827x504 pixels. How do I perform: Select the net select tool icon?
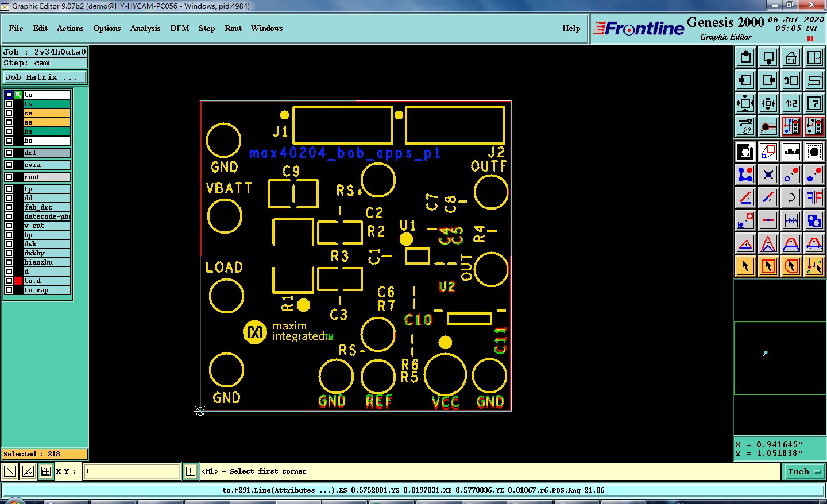coord(814,266)
